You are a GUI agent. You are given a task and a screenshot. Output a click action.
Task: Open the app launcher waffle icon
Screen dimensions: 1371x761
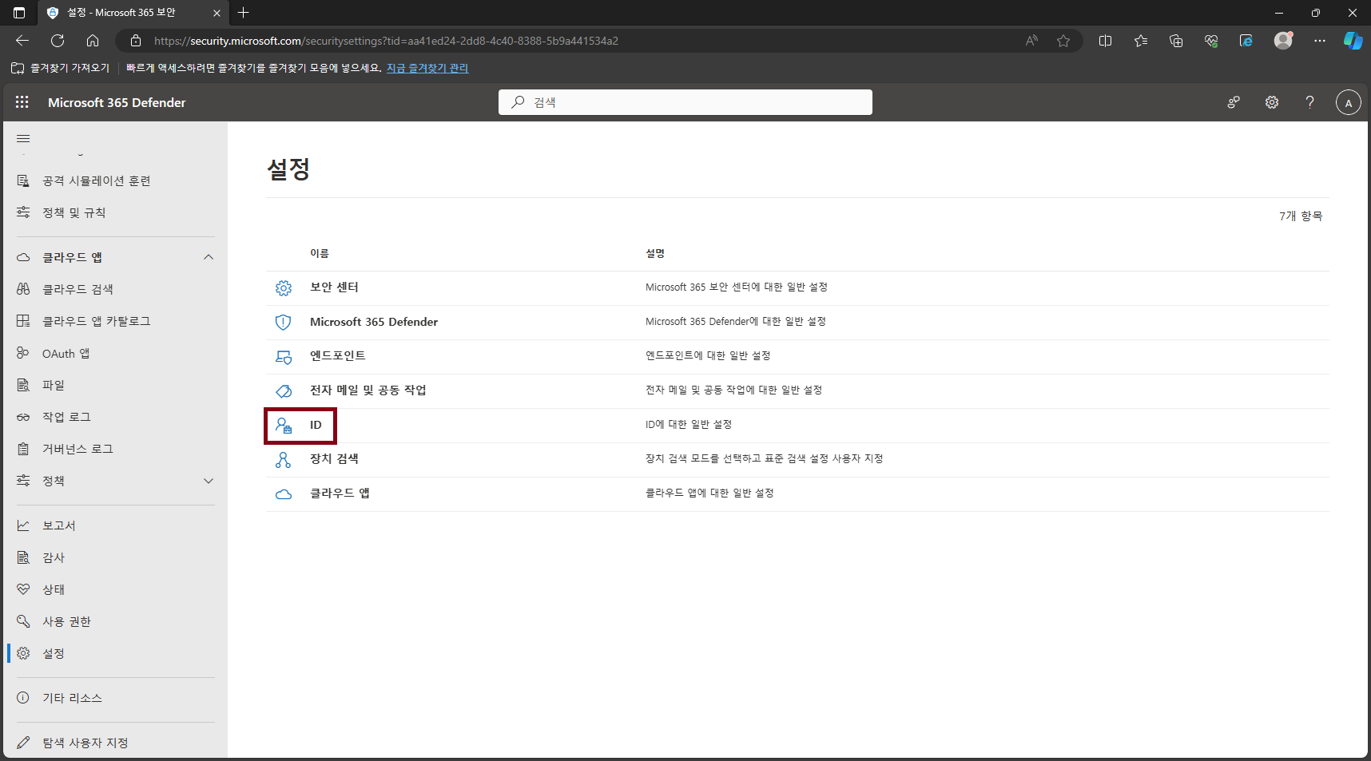tap(22, 102)
